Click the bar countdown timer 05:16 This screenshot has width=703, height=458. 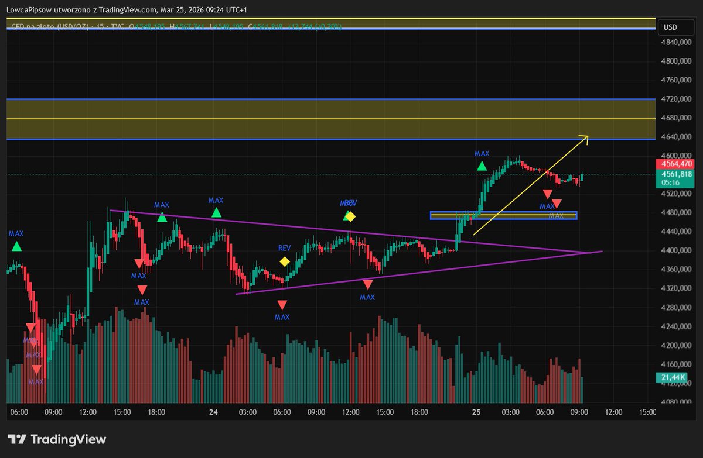point(670,182)
